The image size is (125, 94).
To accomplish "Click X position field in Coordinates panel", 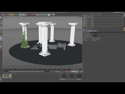I will 64,75.
